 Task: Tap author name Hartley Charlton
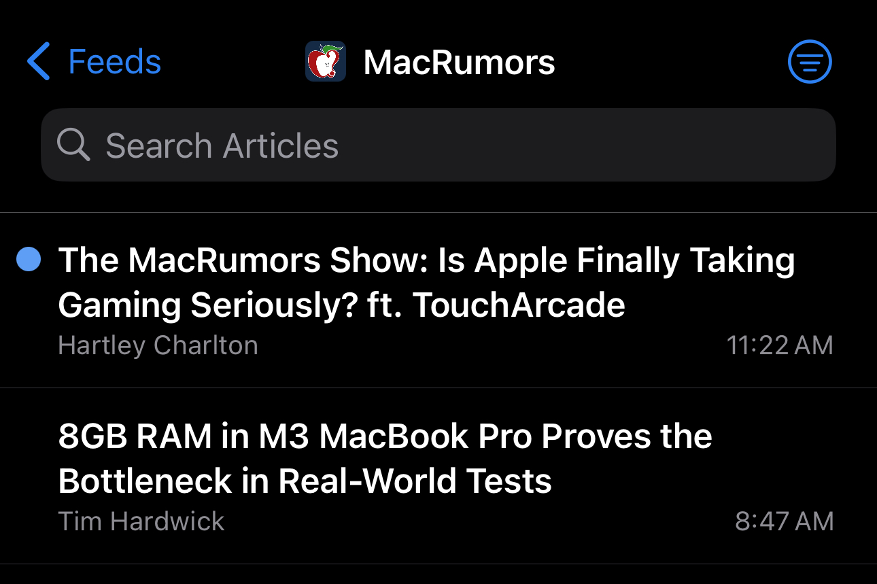point(158,345)
